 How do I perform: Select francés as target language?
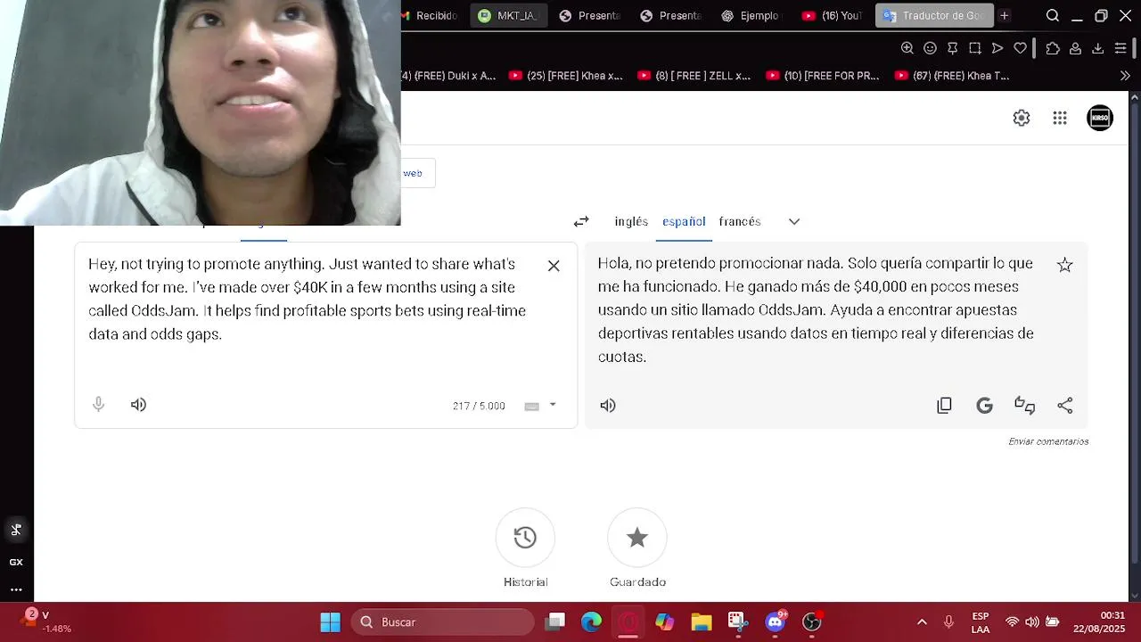coord(740,221)
